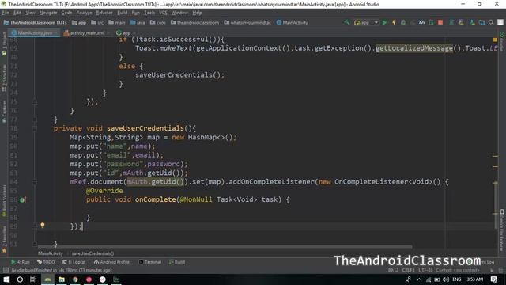Open the Help menu

coord(197,13)
